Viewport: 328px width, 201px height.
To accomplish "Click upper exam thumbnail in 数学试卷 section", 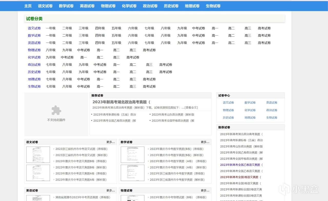I will [132, 155].
